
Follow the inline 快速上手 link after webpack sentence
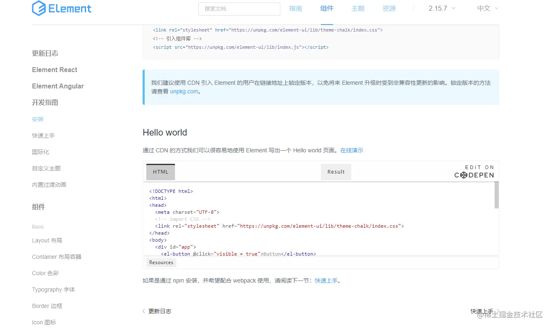(x=326, y=280)
